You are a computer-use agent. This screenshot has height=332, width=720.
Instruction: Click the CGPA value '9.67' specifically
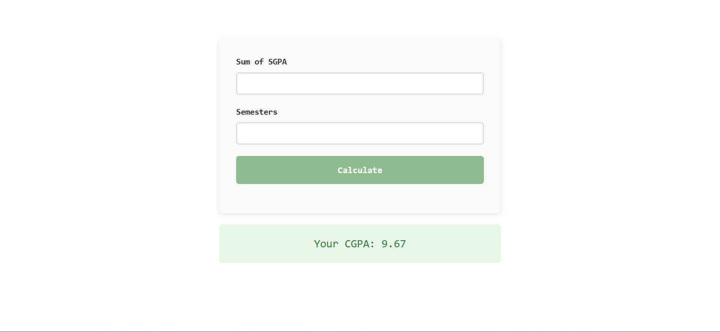[393, 244]
